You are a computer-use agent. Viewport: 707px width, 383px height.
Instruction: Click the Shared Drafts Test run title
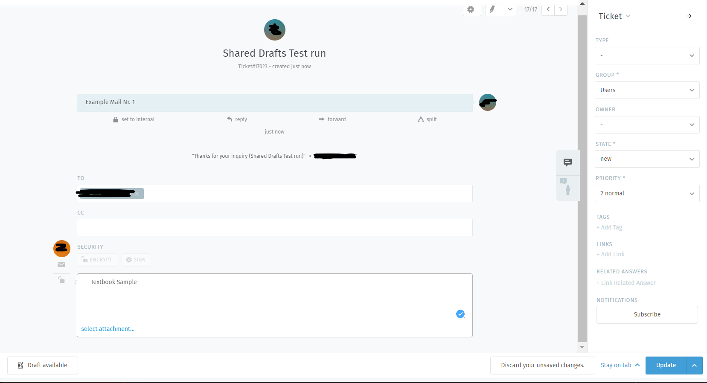pyautogui.click(x=274, y=53)
